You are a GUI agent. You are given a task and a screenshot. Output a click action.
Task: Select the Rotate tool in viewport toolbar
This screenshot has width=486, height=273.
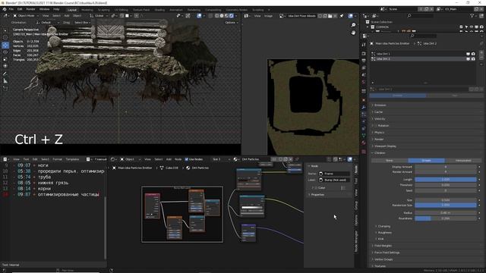[5, 52]
